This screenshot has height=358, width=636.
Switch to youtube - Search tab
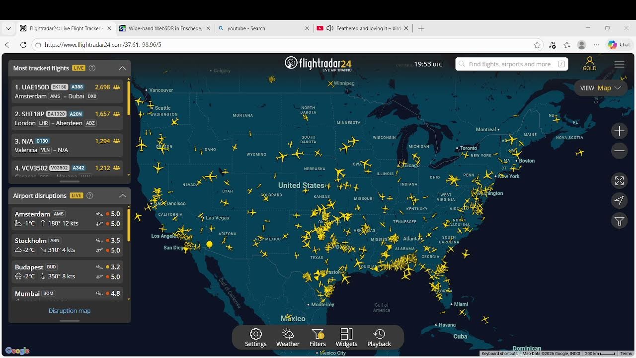pyautogui.click(x=264, y=28)
